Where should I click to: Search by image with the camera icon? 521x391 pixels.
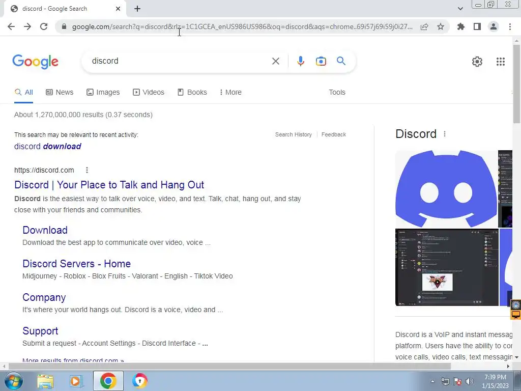[x=321, y=61]
